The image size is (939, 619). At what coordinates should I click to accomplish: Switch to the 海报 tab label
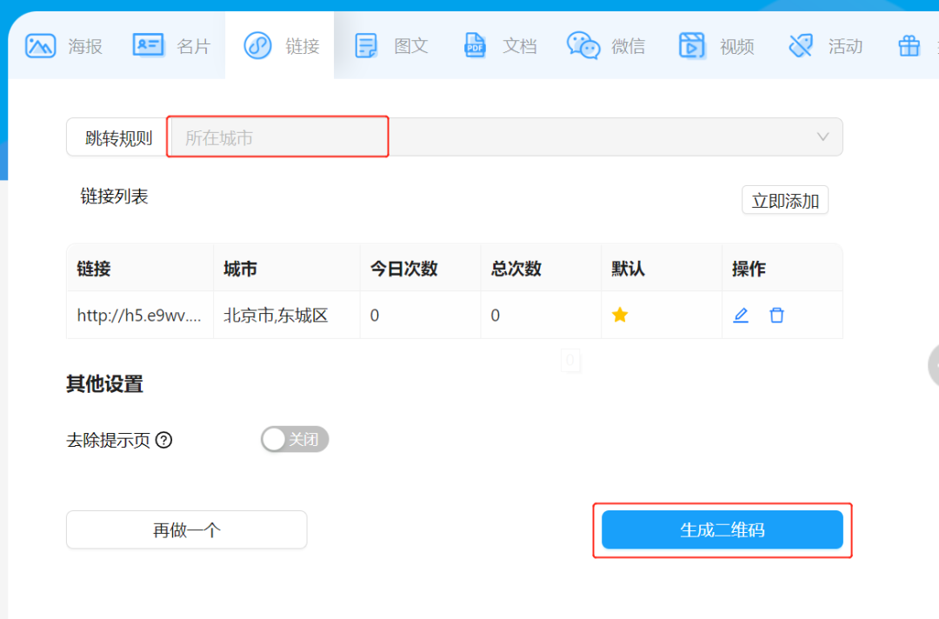(x=85, y=46)
